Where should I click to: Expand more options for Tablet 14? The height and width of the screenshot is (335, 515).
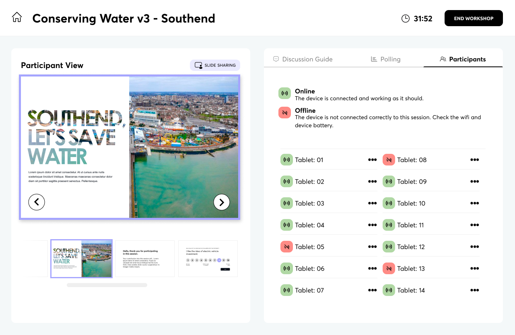tap(474, 290)
